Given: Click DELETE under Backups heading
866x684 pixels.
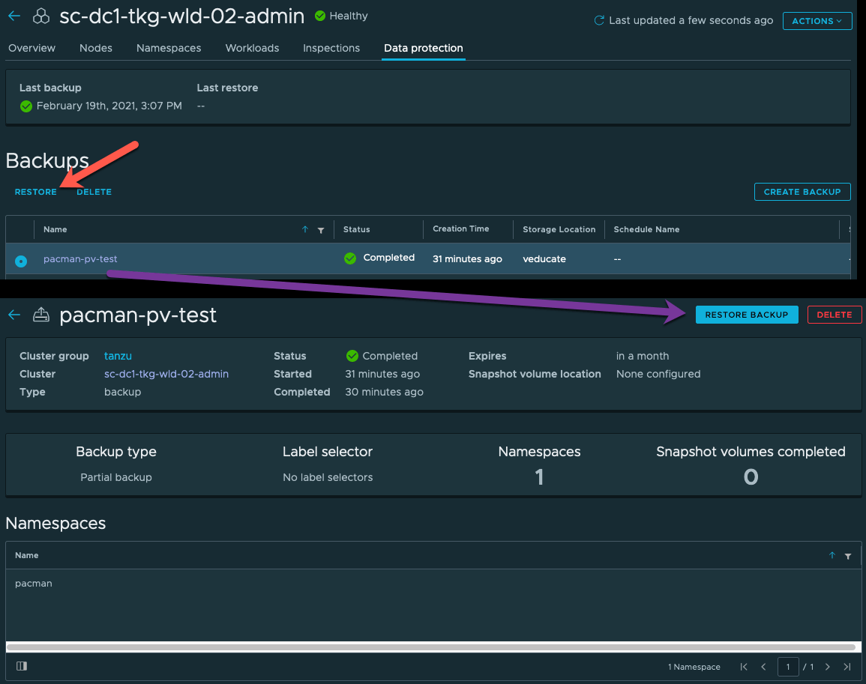Looking at the screenshot, I should (x=94, y=192).
